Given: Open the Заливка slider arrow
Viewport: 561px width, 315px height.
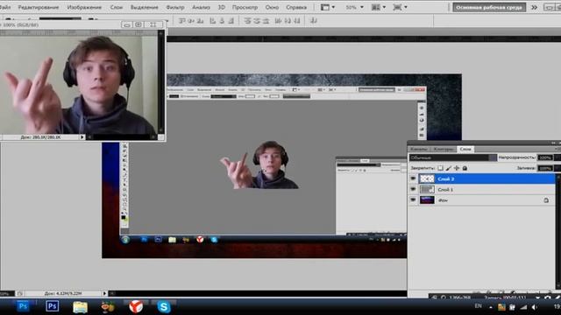Looking at the screenshot, I should pyautogui.click(x=557, y=168).
